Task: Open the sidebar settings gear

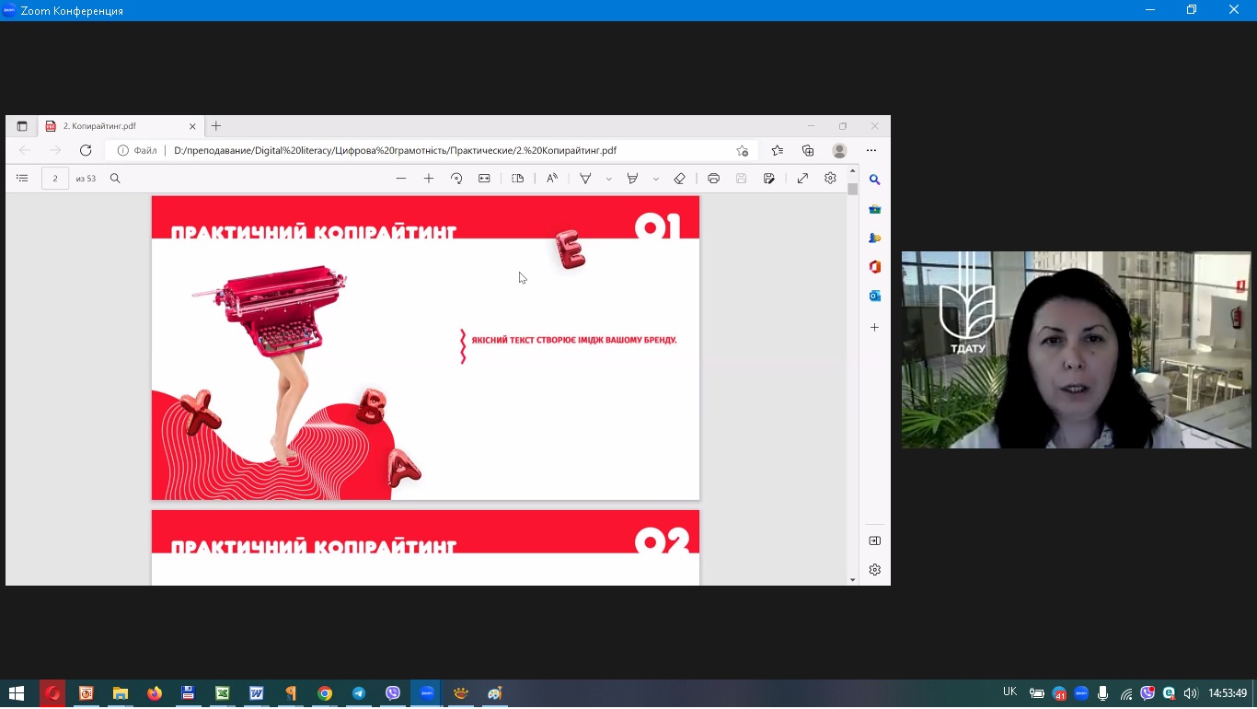Action: click(875, 570)
